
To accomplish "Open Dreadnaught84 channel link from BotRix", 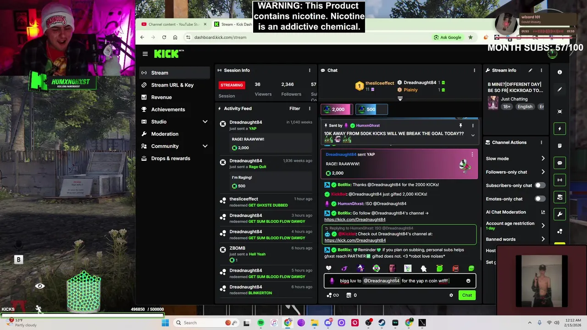I will pos(354,220).
